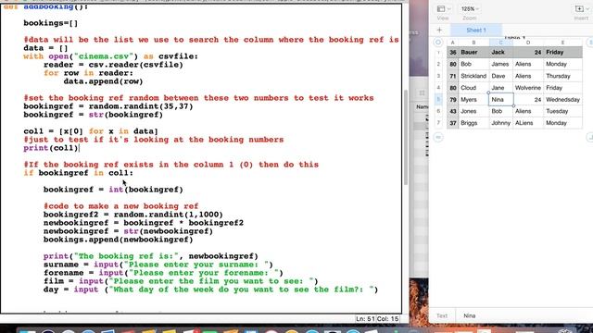Select the cell containing "Johnny"

point(501,123)
